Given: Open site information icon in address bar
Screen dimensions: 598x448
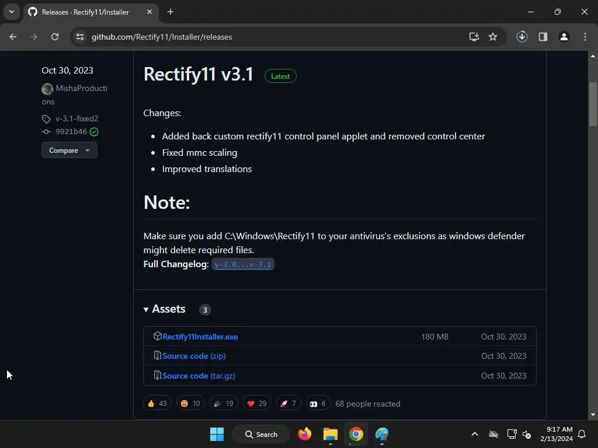Looking at the screenshot, I should 80,37.
